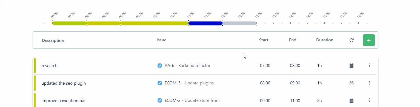Click the green plus add entry button
Screen dimensions: 420x107
tap(369, 40)
